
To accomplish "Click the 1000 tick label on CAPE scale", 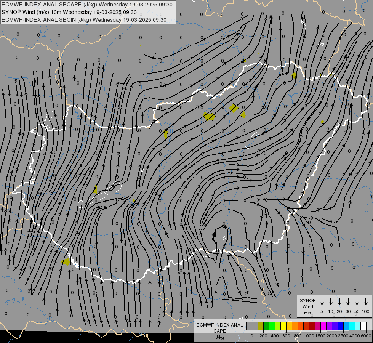I will pos(309,336).
